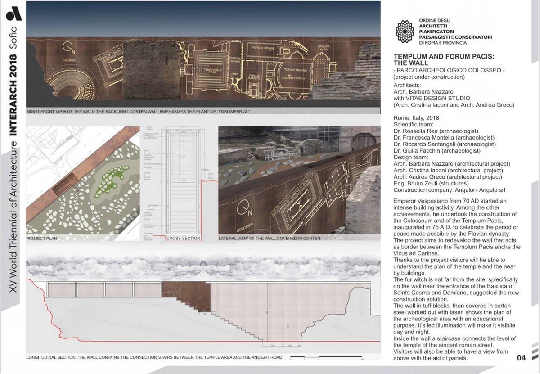Image resolution: width=540 pixels, height=374 pixels.
Task: Click 'DI ROMA E PROVINCIA' text
Action: (443, 43)
